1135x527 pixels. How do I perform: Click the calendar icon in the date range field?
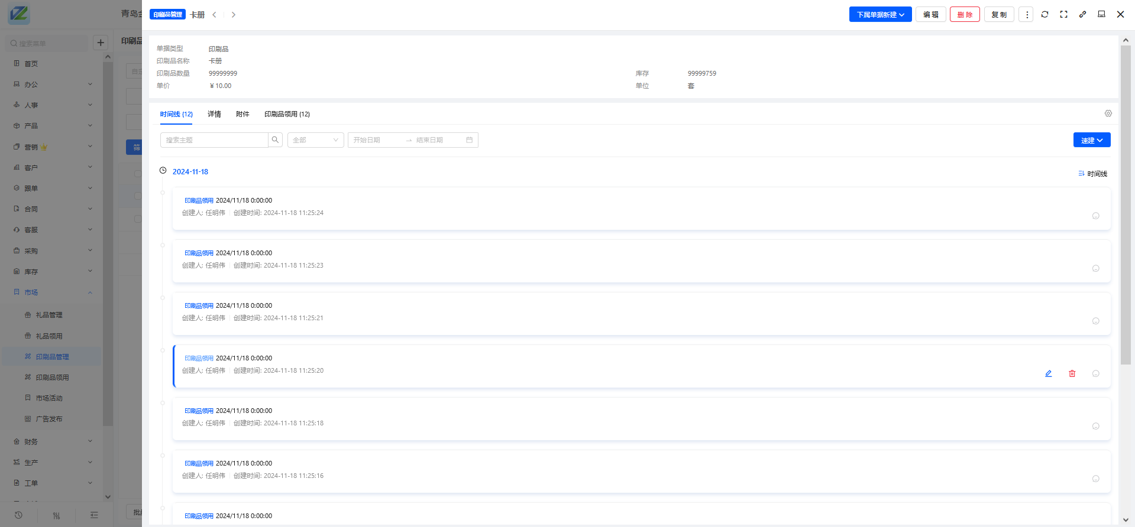pos(469,140)
